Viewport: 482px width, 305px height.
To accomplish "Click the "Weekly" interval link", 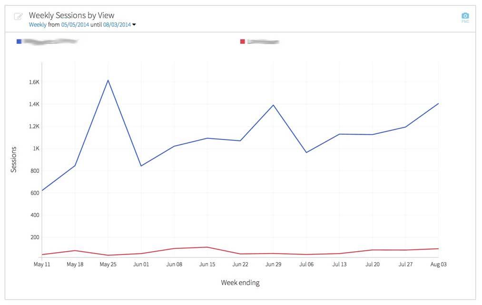I will click(38, 25).
